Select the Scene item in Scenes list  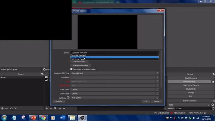pos(22,77)
